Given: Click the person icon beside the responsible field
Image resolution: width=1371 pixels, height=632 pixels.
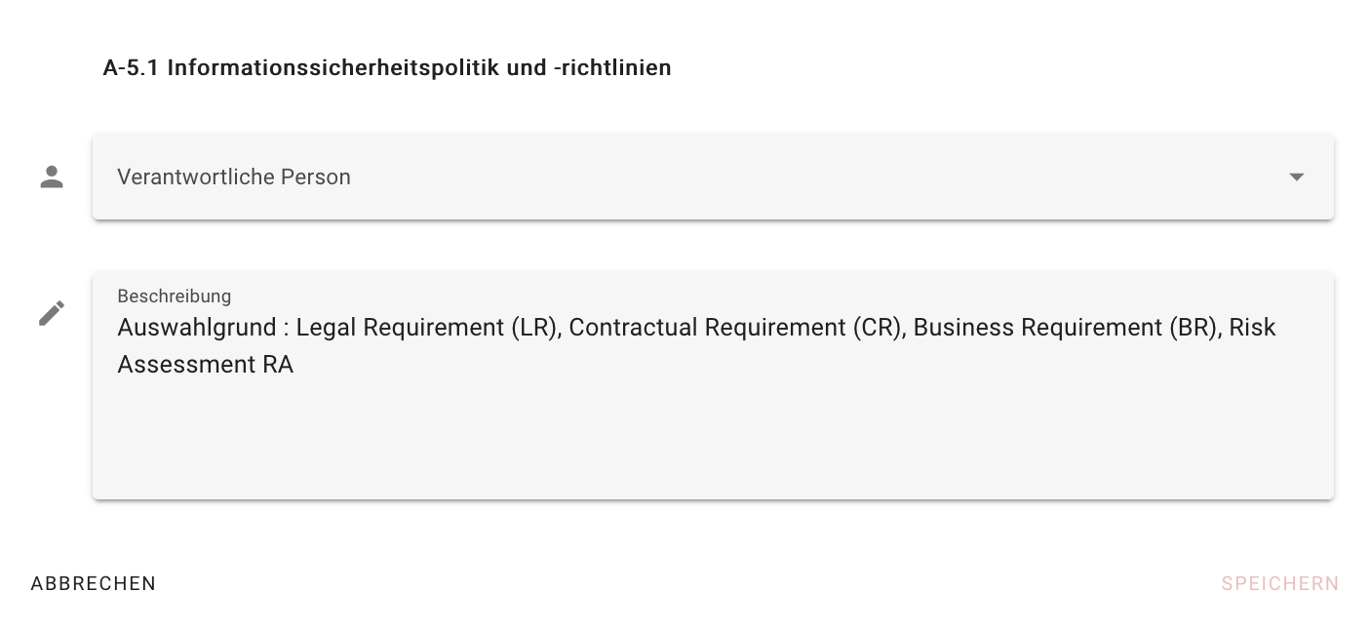Looking at the screenshot, I should [52, 177].
